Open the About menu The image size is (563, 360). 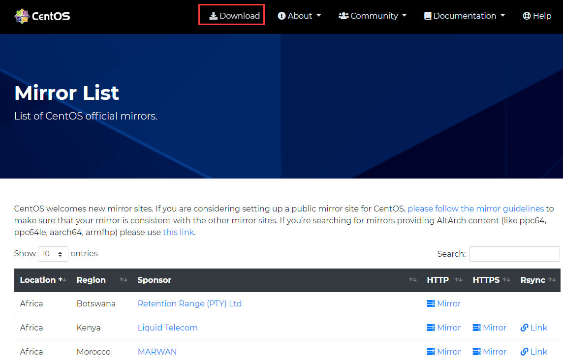tap(299, 16)
